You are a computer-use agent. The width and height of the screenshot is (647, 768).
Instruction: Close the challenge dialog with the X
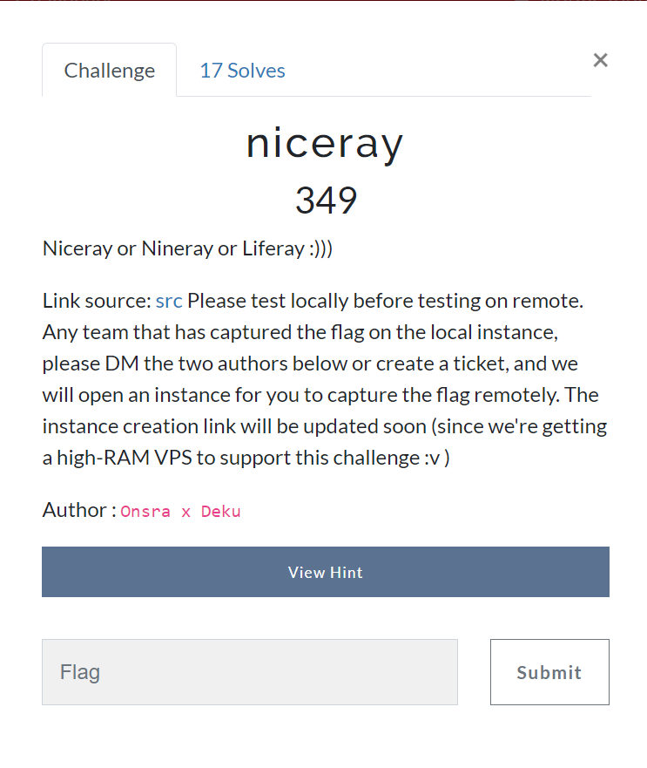coord(600,60)
